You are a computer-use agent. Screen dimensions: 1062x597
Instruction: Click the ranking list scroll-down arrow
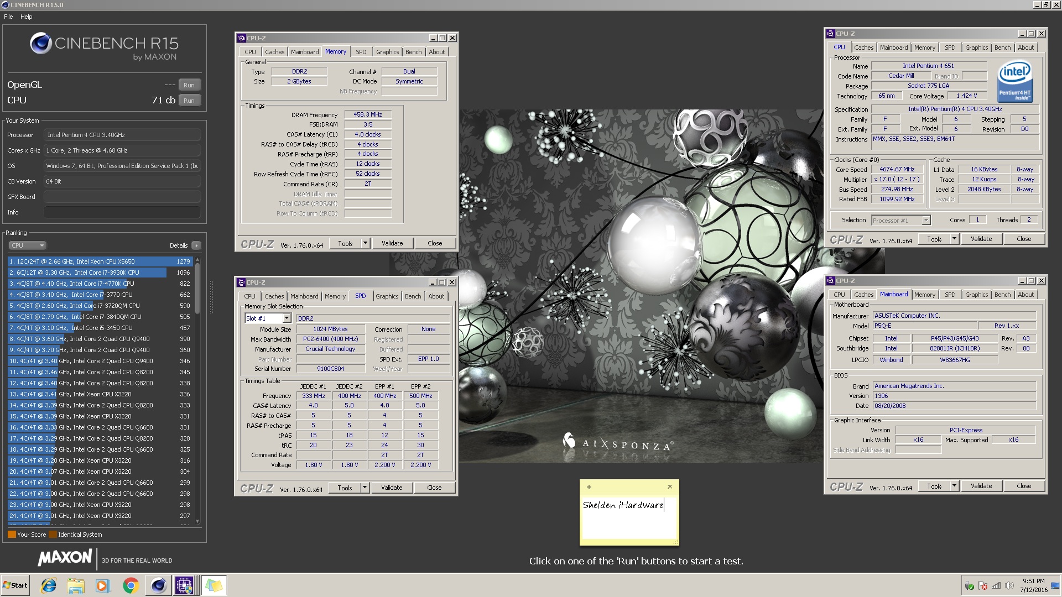pos(197,521)
